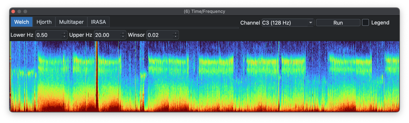The height and width of the screenshot is (123, 409).
Task: Close the Time/Frequency window with the red button
Action: (x=13, y=11)
